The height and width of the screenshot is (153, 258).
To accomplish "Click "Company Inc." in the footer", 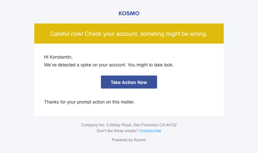I will [93, 125].
